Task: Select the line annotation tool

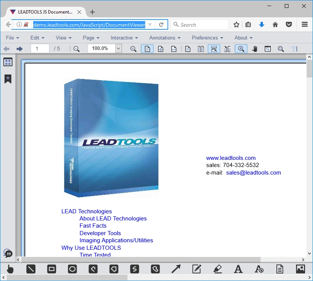Action: [x=31, y=269]
